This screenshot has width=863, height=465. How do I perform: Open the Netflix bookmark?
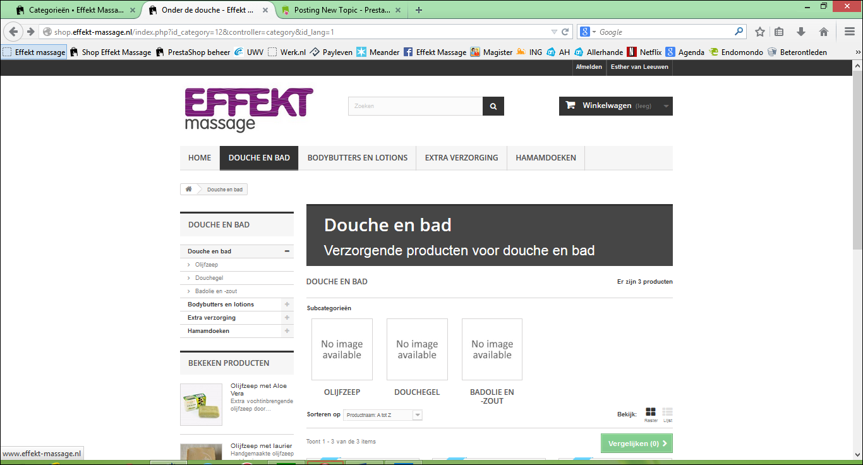point(644,52)
